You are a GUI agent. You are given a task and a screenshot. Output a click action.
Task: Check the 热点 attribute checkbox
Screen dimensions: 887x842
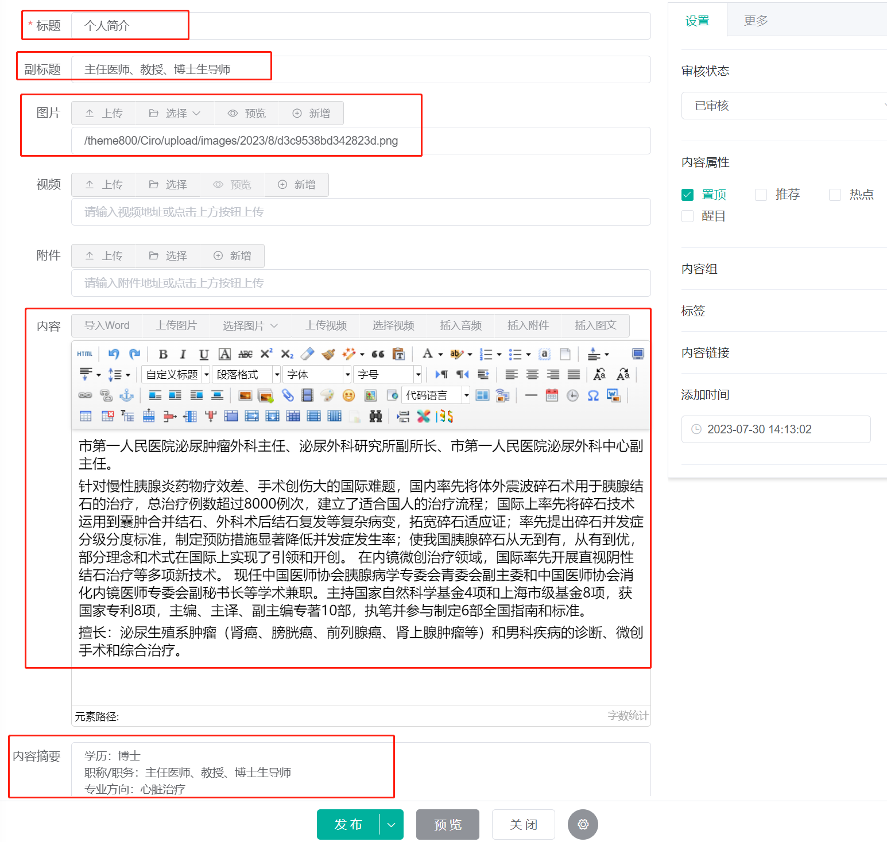[x=835, y=195]
